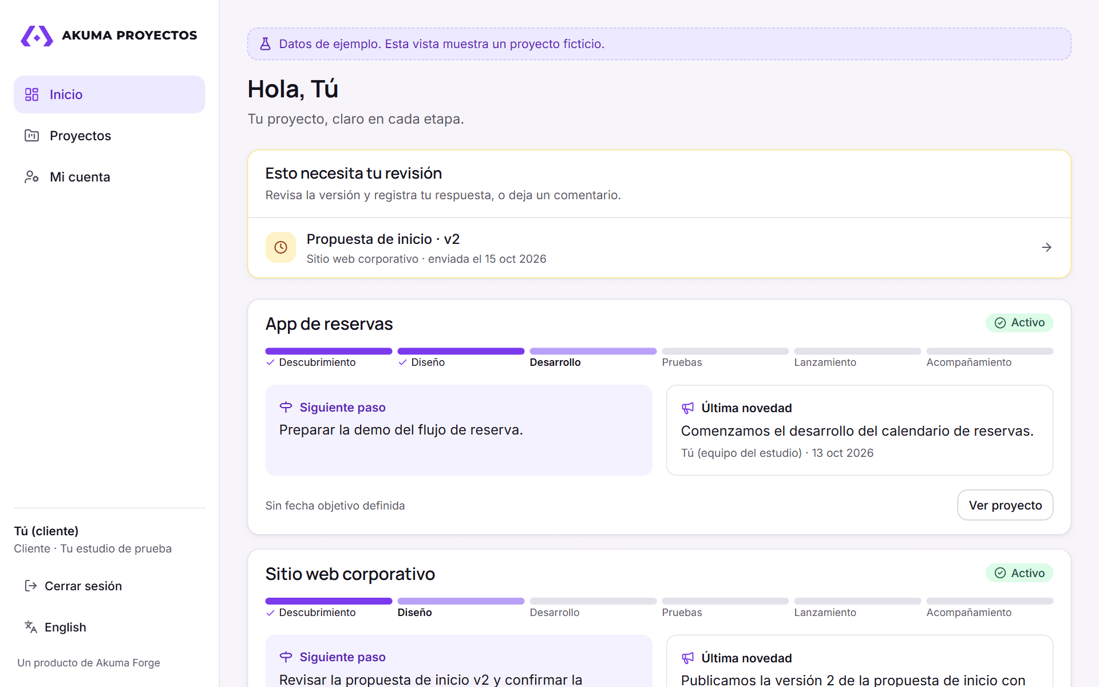This screenshot has height=687, width=1099.
Task: Click the Diseño progress segment in Sitio web corporativo
Action: tap(461, 601)
